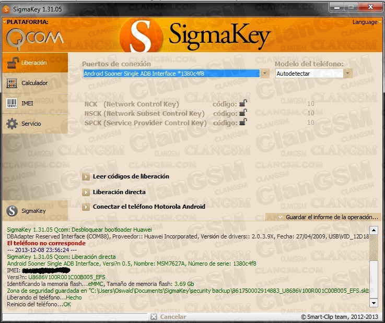
Task: Click the El teléfono no corresponde log line
Action: (x=46, y=243)
